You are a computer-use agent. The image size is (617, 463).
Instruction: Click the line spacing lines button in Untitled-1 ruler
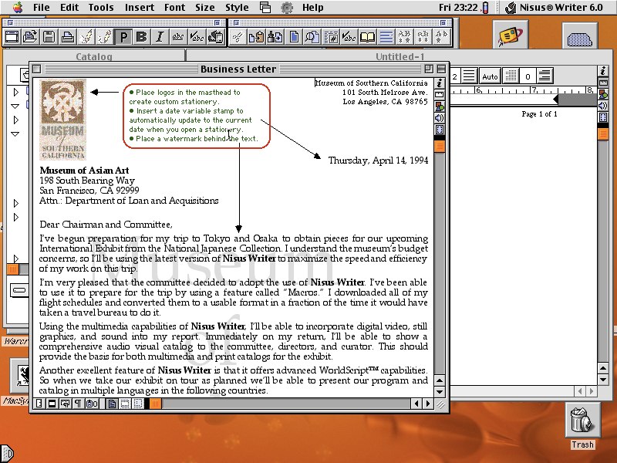469,76
